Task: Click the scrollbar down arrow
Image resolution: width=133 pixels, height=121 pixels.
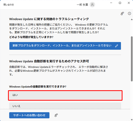Action: pos(132,120)
